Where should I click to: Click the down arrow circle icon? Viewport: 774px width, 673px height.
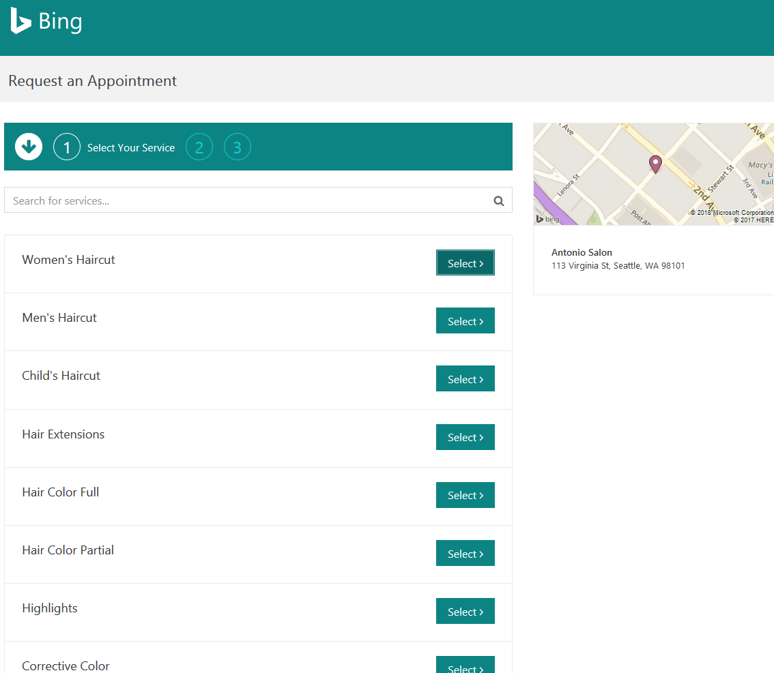29,147
